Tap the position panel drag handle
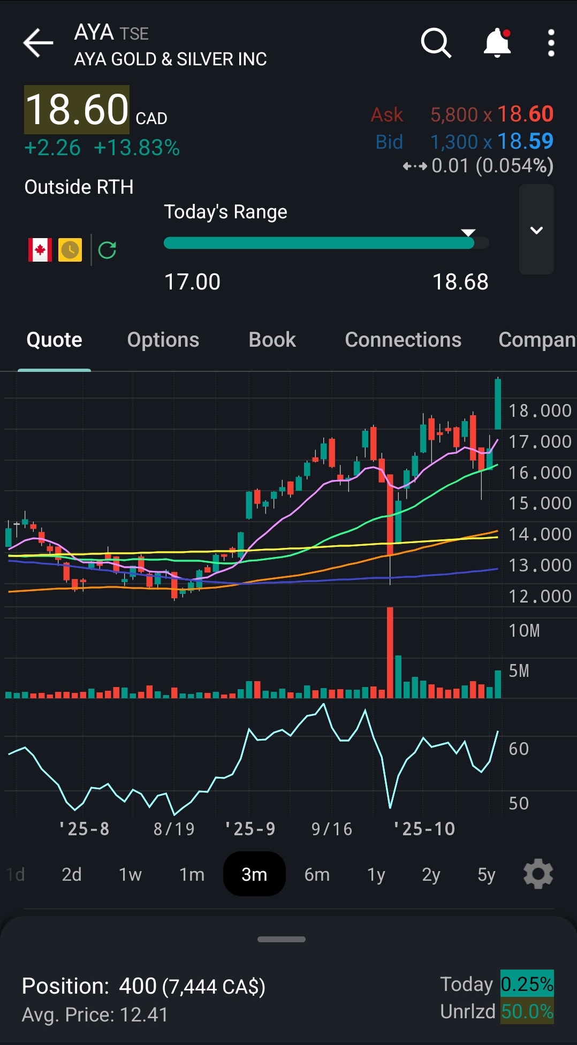Image resolution: width=577 pixels, height=1045 pixels. (x=282, y=939)
